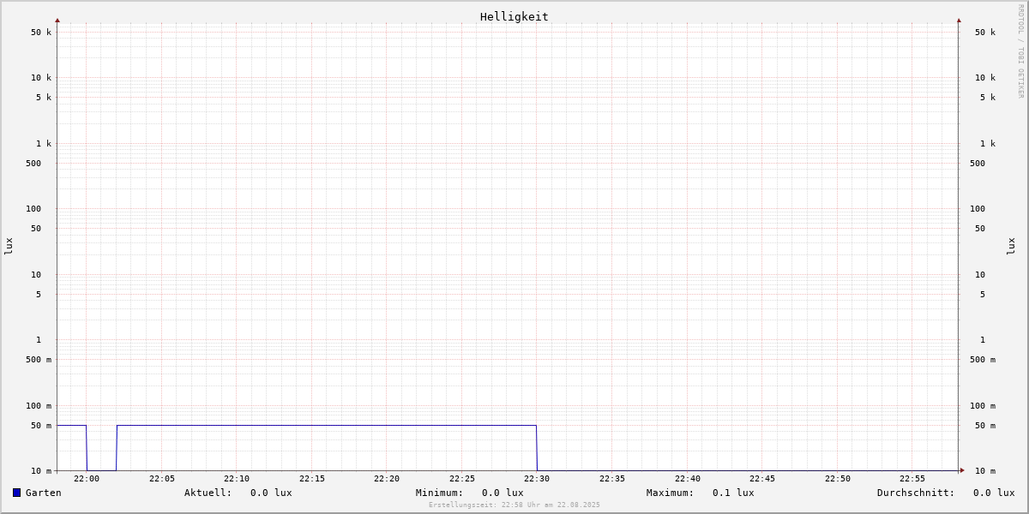Click the blue Garten legend color swatch
Screen dimensions: 1029x514
(16, 493)
